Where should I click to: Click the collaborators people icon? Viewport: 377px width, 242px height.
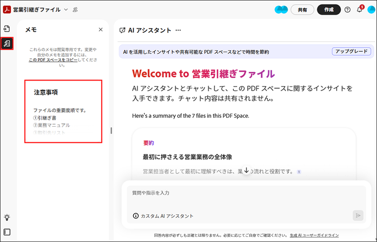tap(75, 10)
